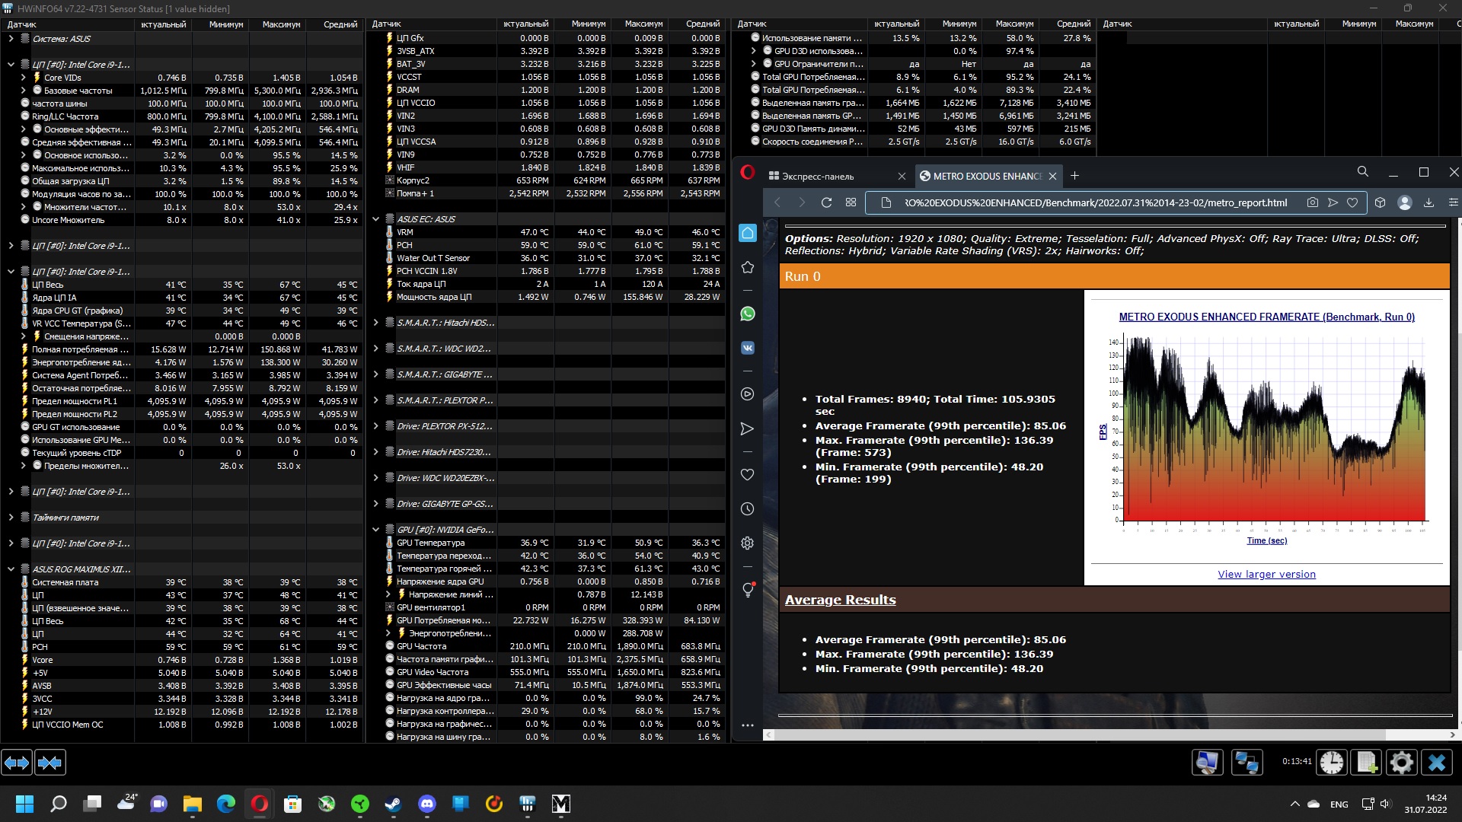Click expand columns left-right arrows button

pyautogui.click(x=17, y=762)
